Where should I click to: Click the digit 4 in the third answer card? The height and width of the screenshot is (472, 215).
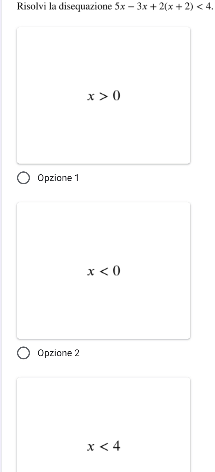coord(117,446)
